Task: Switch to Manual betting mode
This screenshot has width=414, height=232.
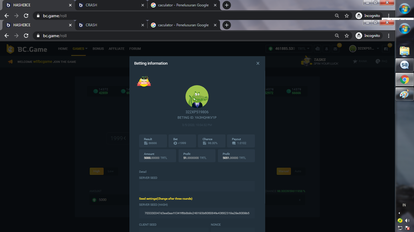Action: [x=284, y=171]
